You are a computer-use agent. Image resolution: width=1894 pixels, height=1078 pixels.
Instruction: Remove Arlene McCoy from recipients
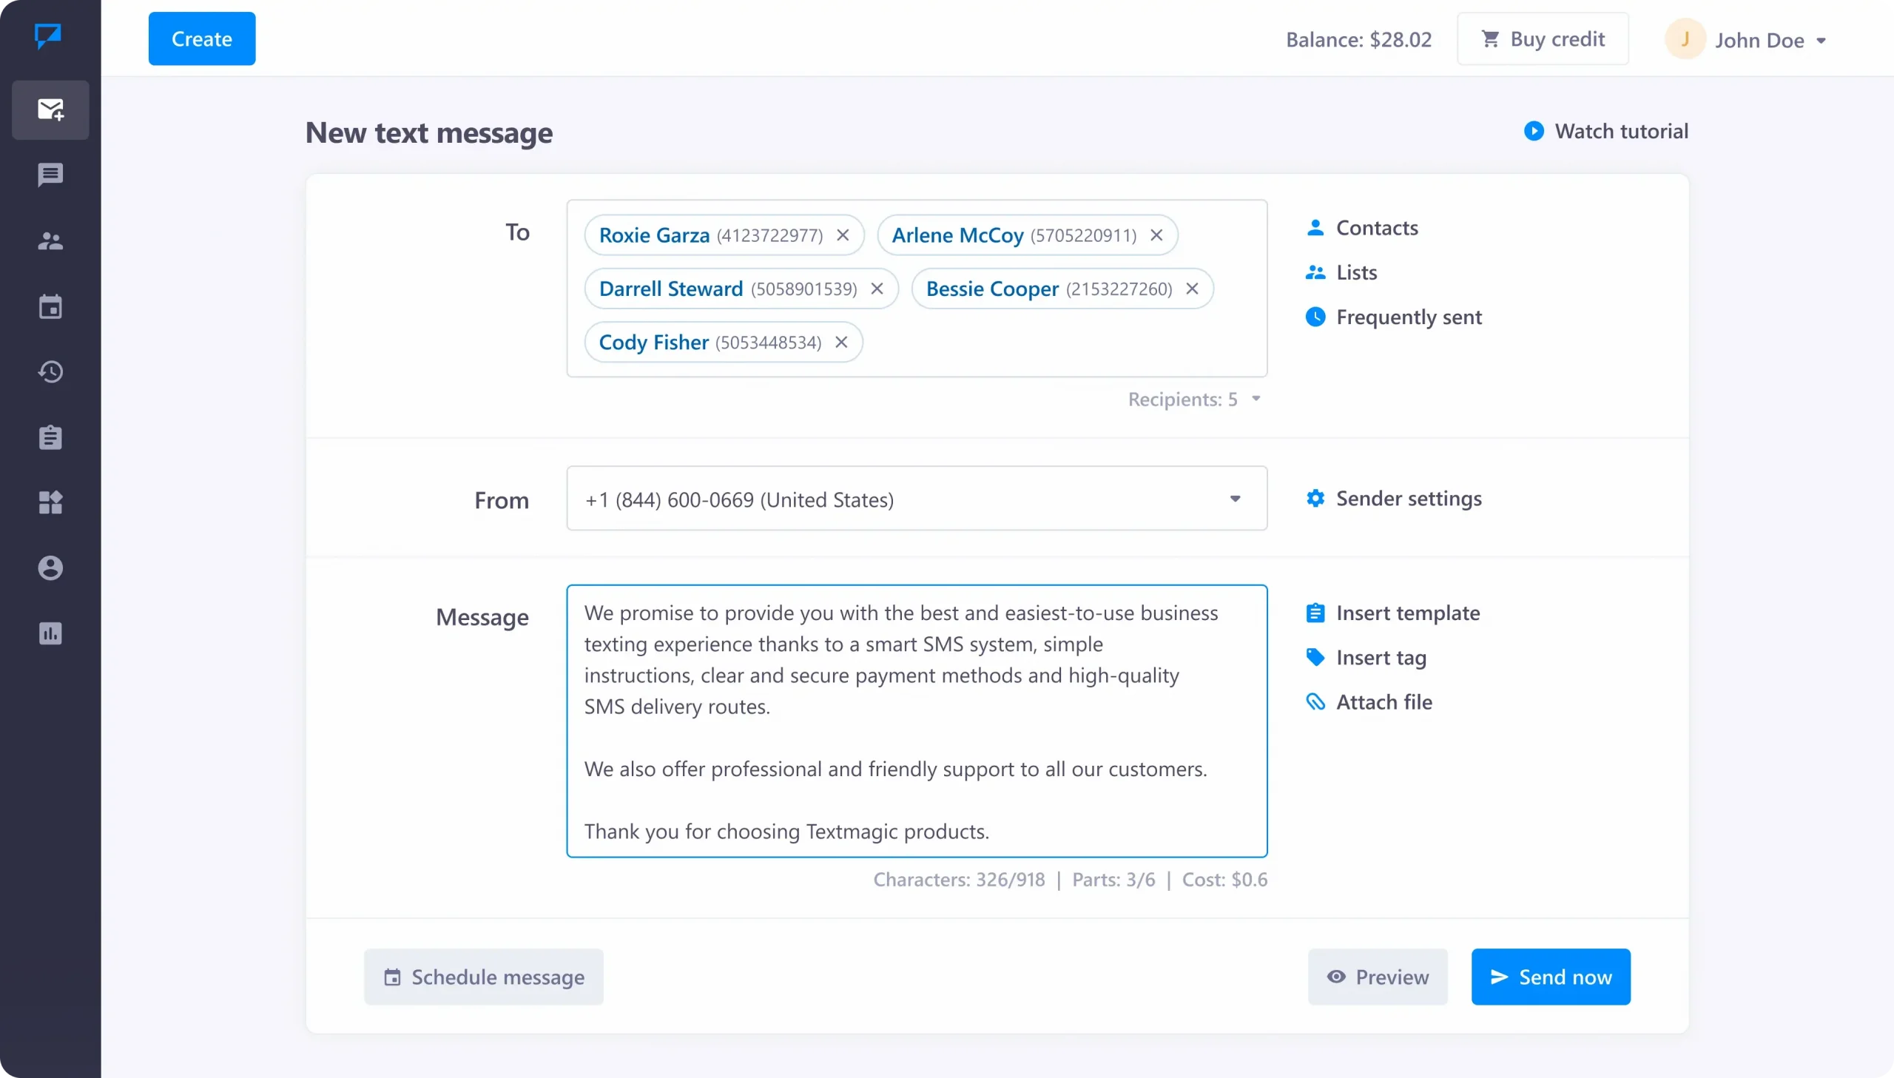click(1156, 235)
